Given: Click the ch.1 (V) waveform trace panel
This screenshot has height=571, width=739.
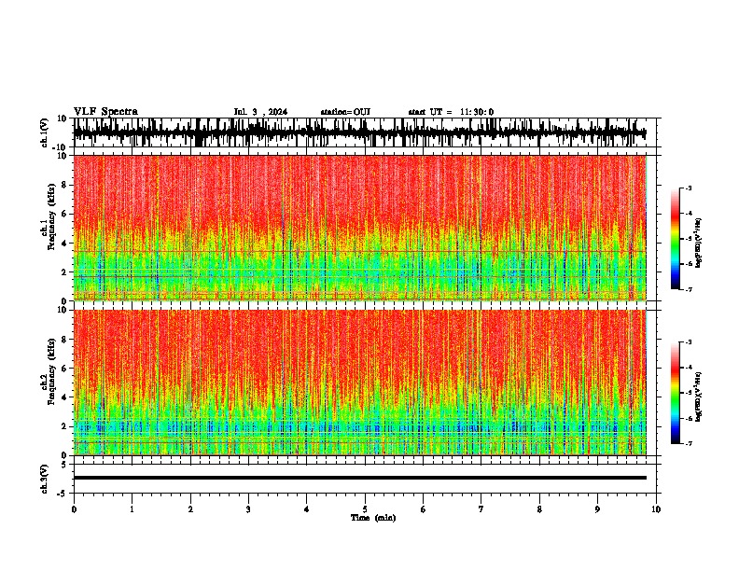Looking at the screenshot, I should tap(366, 132).
